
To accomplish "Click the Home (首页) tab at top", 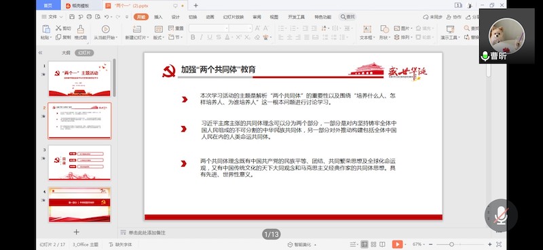I will tap(48, 5).
